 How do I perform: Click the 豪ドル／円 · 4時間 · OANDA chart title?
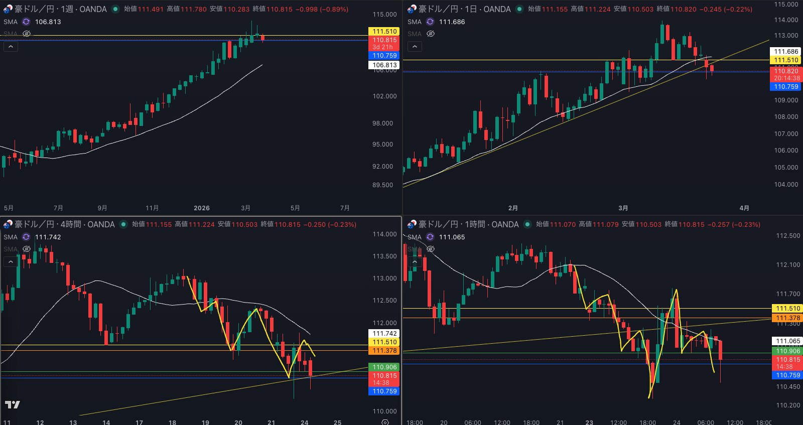click(65, 224)
